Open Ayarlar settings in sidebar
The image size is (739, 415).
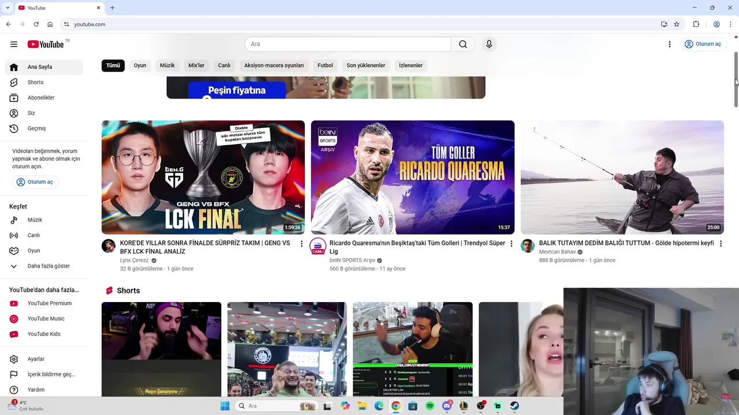coord(44,359)
